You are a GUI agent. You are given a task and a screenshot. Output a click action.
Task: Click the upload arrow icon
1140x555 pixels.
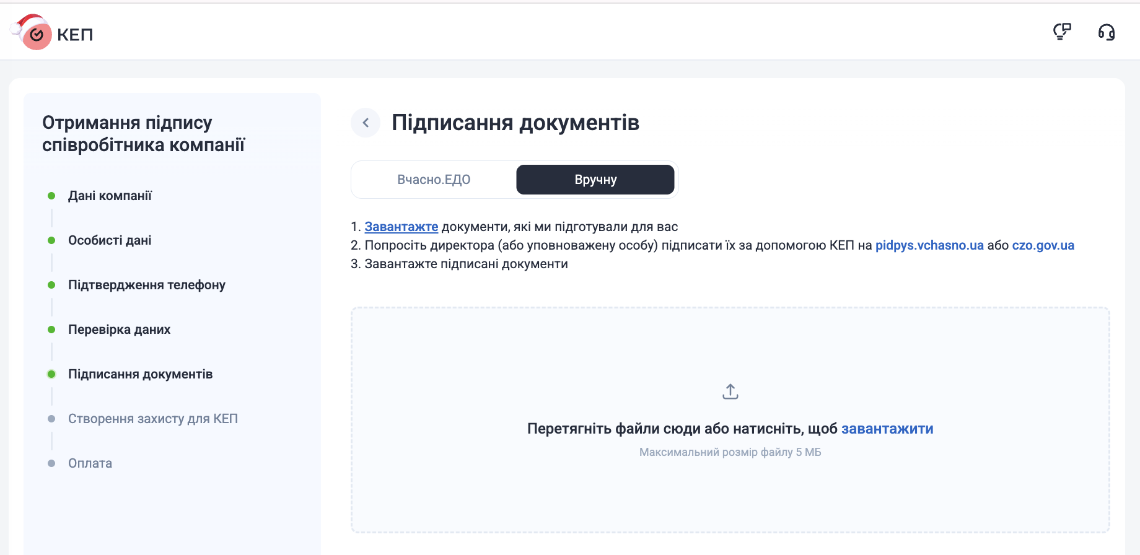tap(730, 391)
